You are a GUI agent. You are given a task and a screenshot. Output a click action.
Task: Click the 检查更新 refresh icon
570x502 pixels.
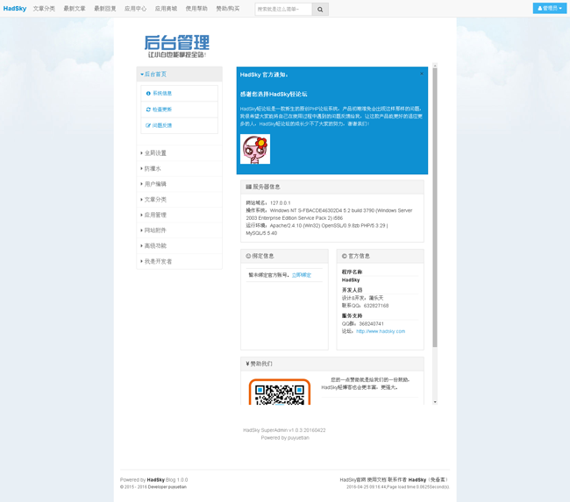tap(148, 110)
